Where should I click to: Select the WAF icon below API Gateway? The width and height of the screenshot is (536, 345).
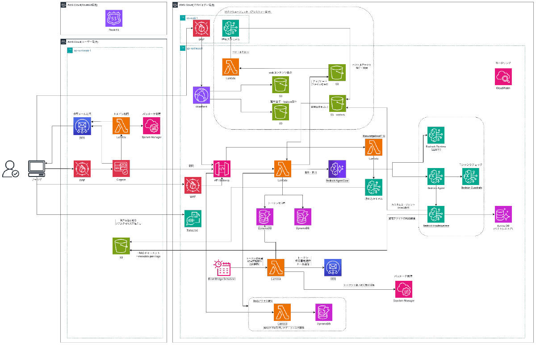(193, 185)
